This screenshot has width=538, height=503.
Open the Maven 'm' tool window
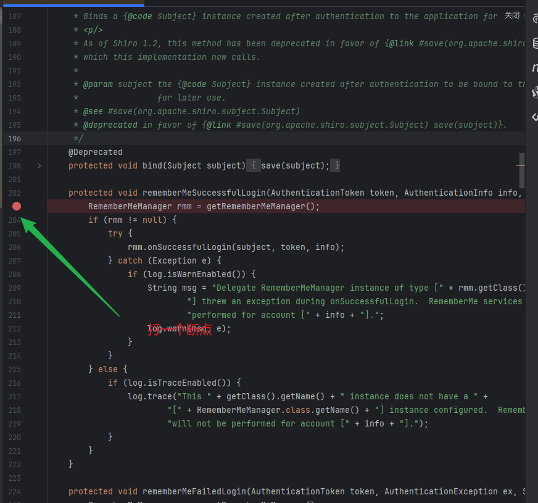click(536, 67)
